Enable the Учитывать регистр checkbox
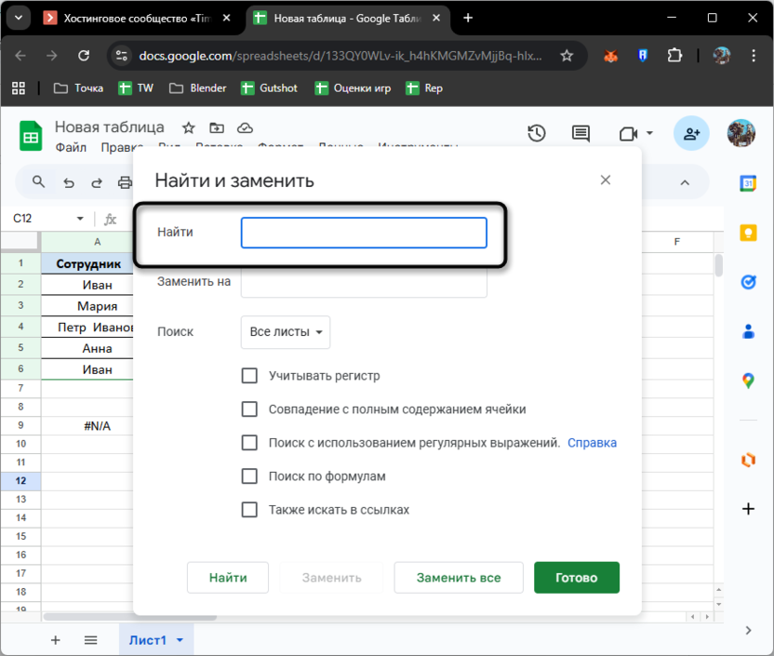Viewport: 774px width, 656px height. (249, 375)
